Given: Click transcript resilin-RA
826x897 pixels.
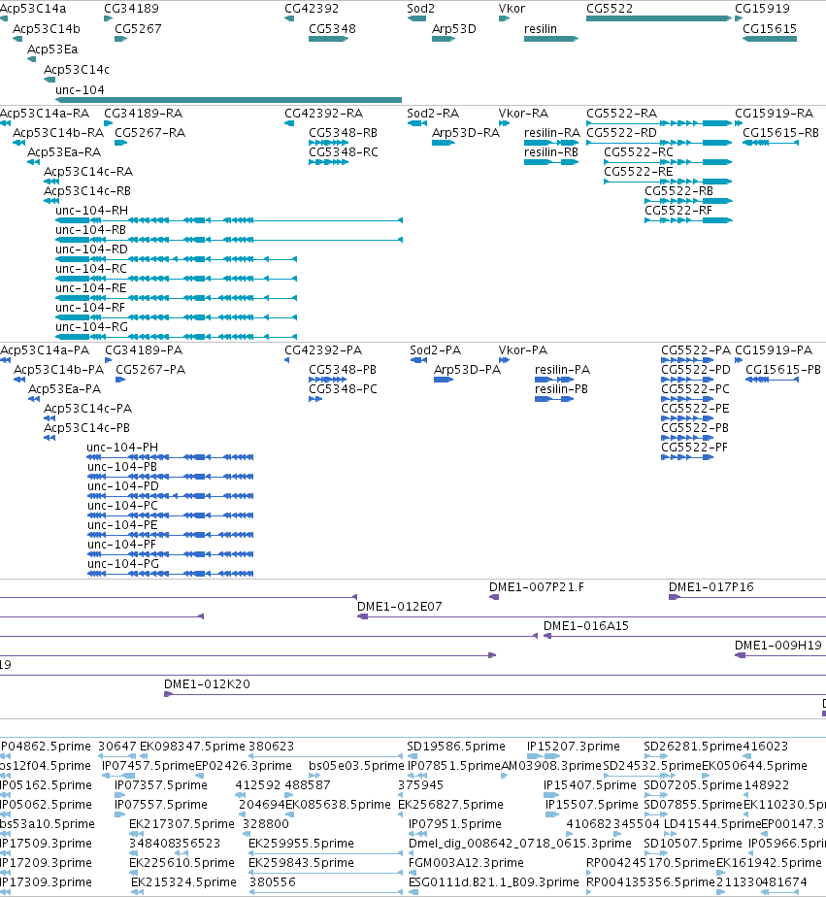Looking at the screenshot, I should [x=551, y=143].
